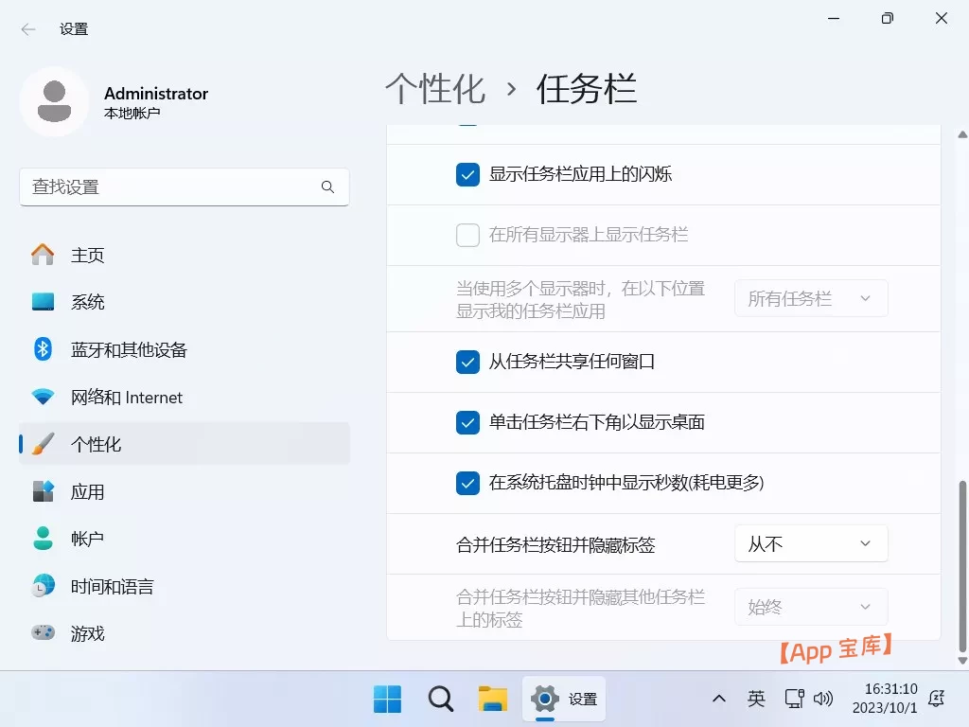This screenshot has width=969, height=727.
Task: Click the back arrow button
Action: coord(26,28)
